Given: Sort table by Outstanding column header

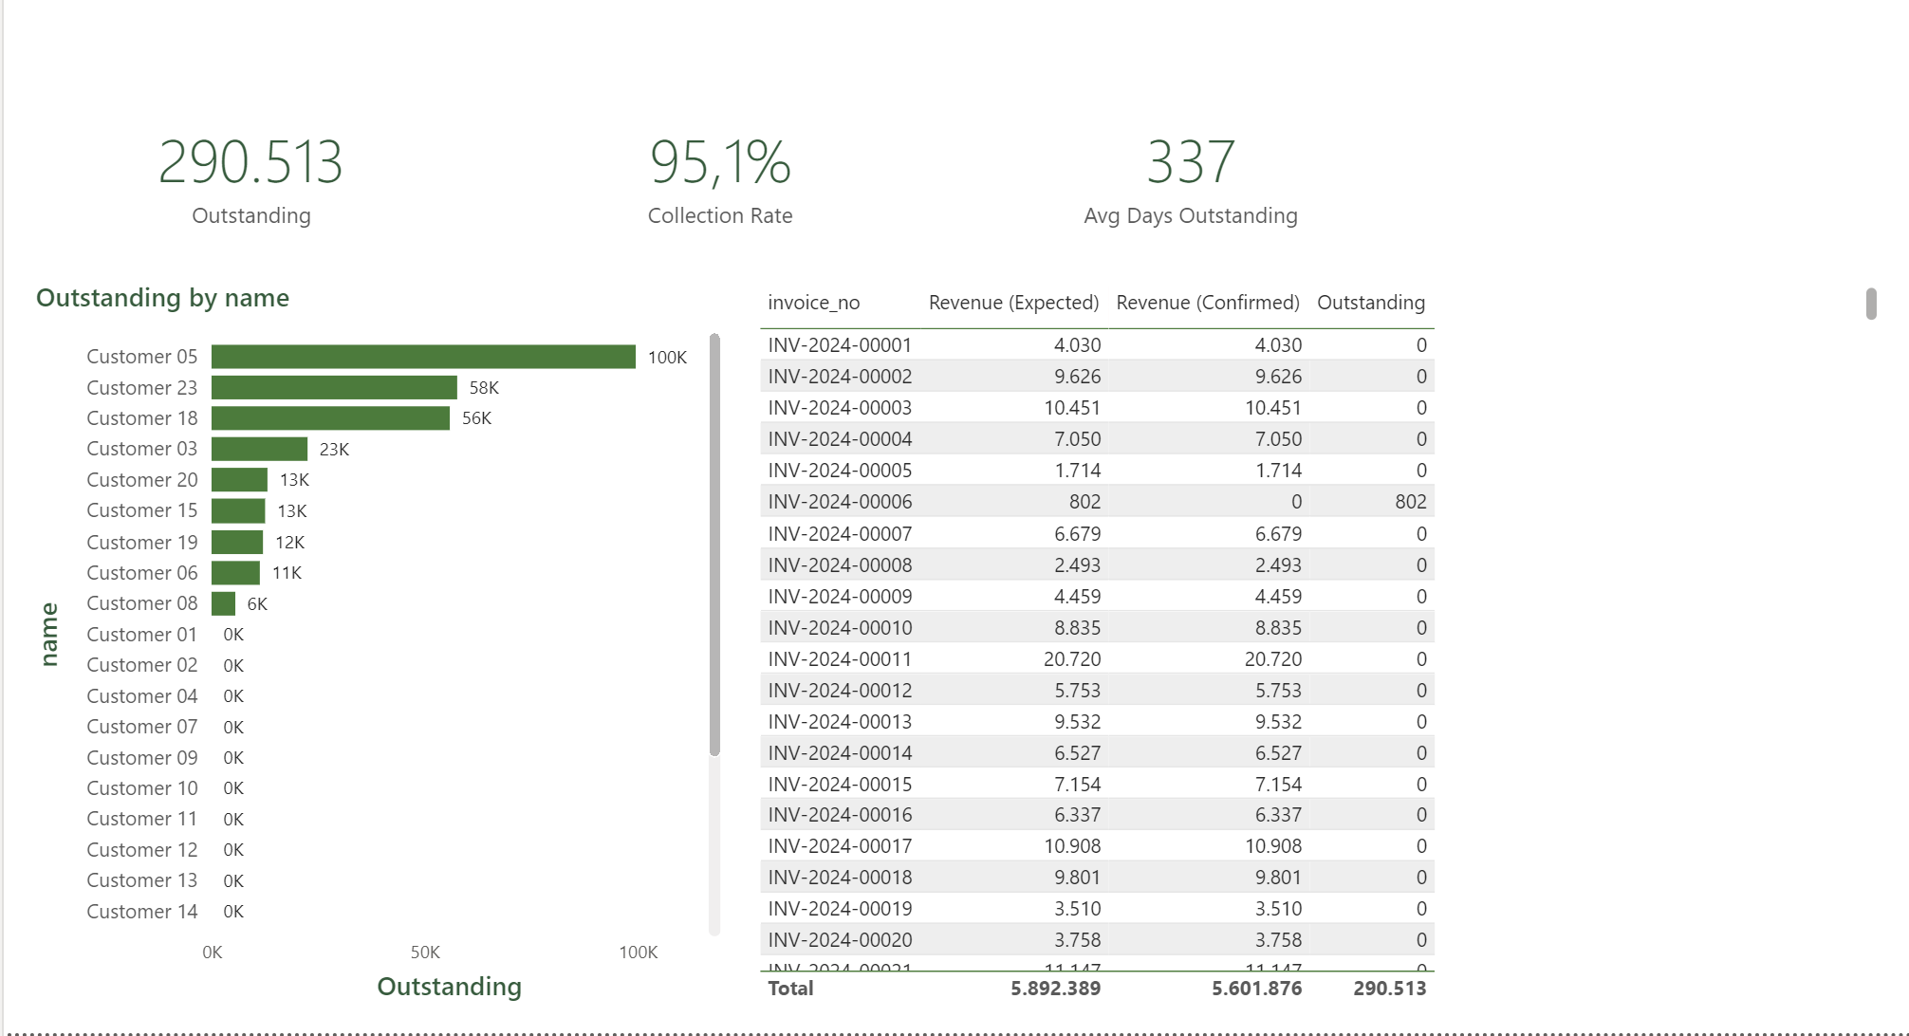Looking at the screenshot, I should click(x=1371, y=303).
